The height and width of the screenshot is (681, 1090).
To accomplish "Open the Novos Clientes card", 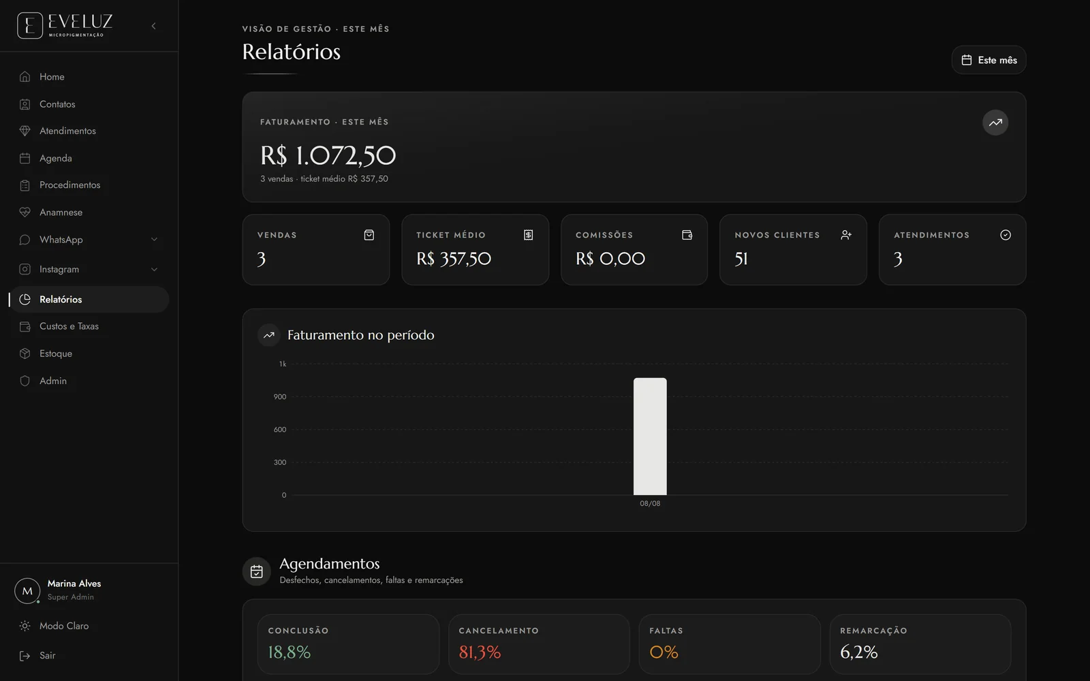I will click(x=793, y=250).
